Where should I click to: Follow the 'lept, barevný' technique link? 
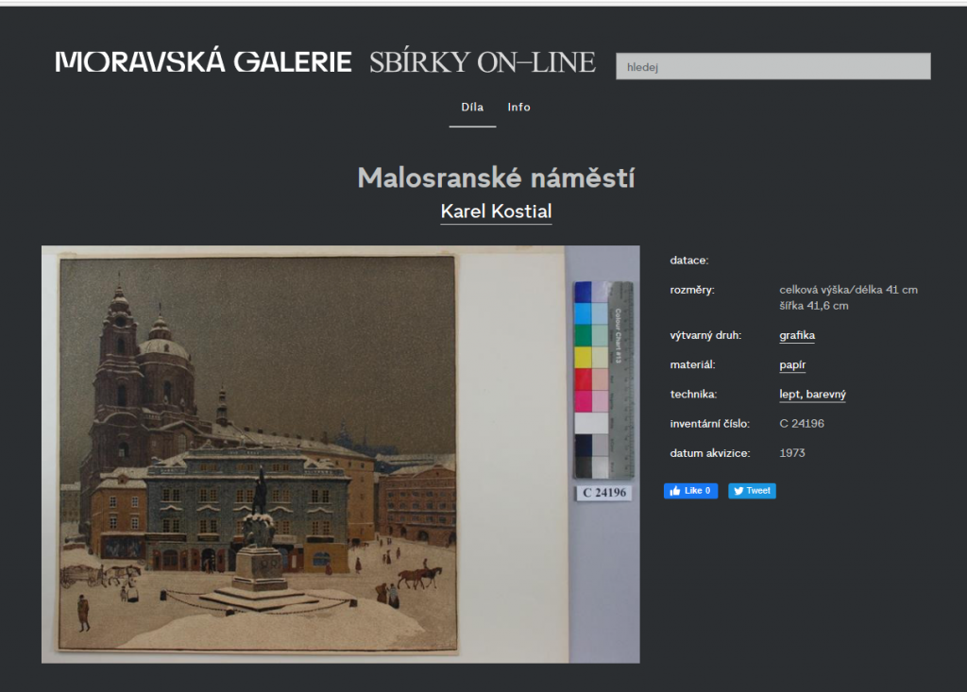pyautogui.click(x=812, y=394)
